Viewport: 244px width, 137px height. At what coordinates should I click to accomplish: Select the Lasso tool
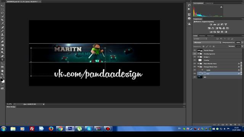pos(2,13)
